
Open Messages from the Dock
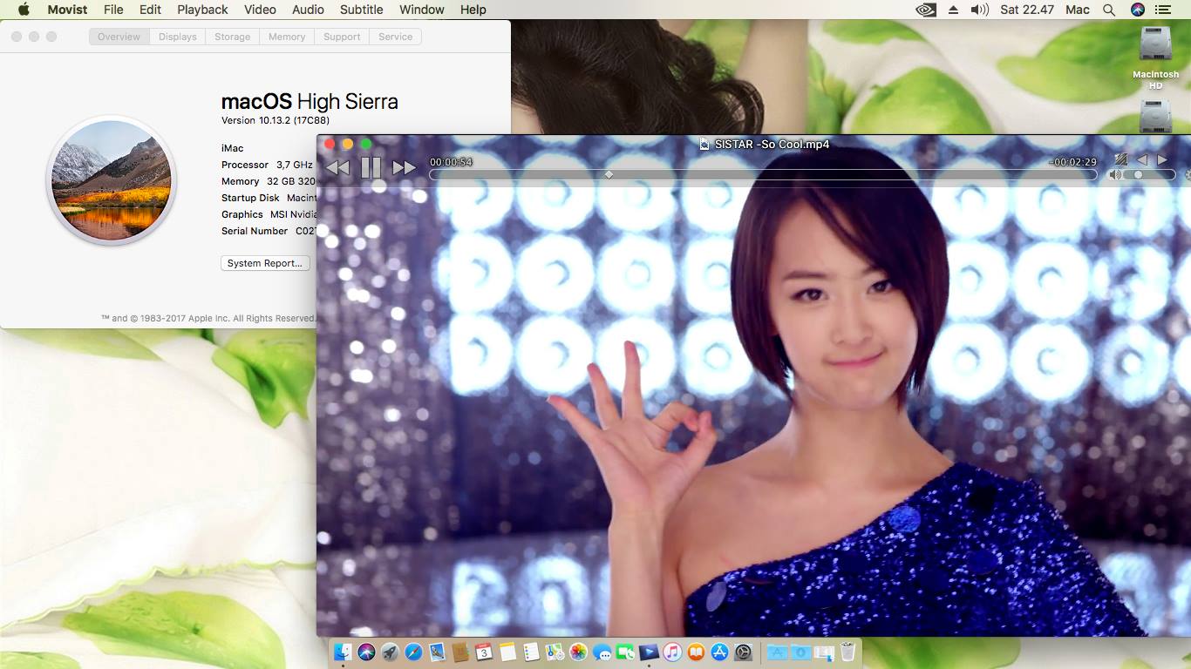(602, 652)
